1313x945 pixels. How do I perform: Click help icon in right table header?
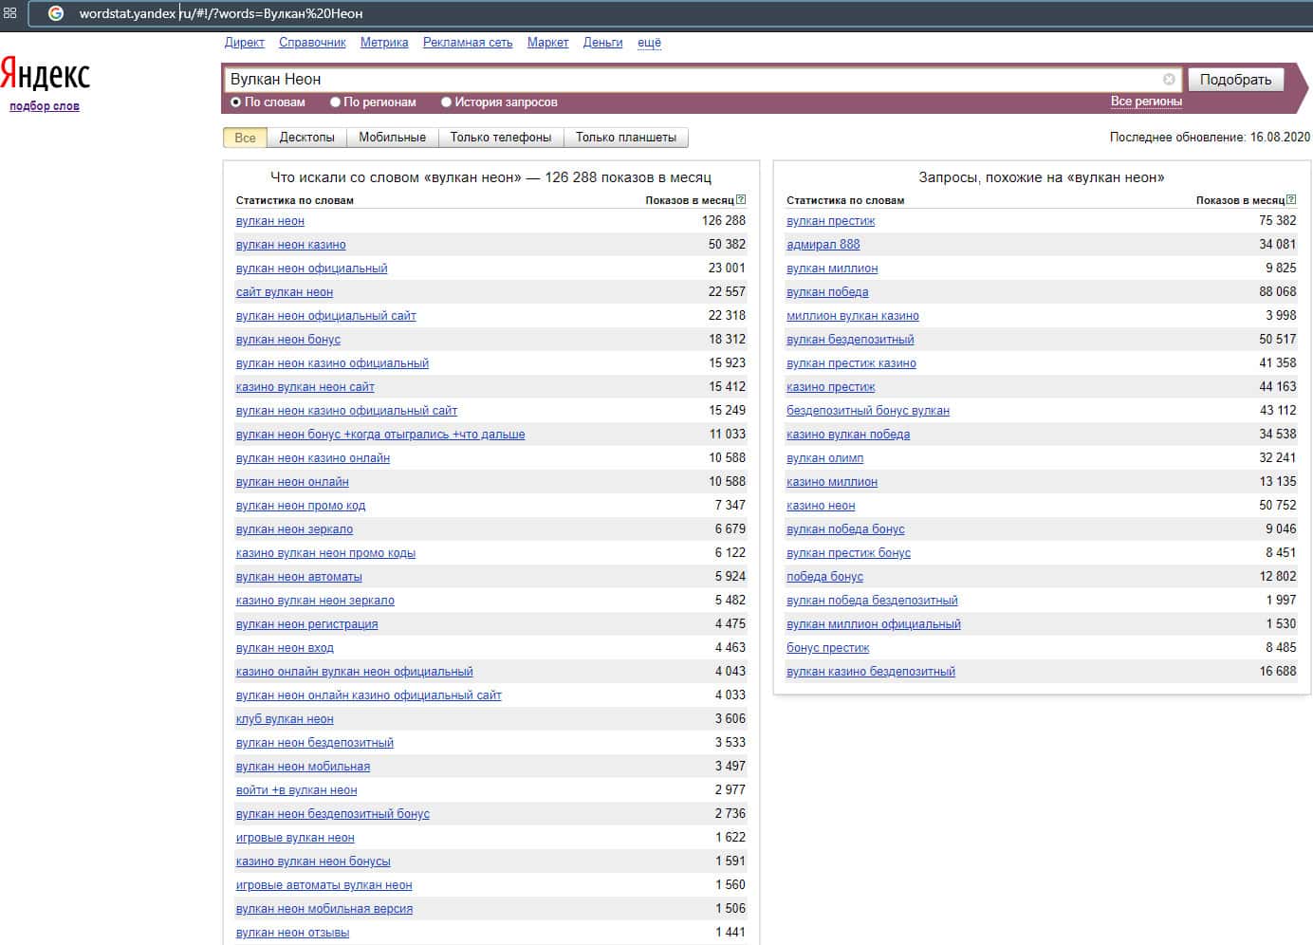click(x=1291, y=200)
